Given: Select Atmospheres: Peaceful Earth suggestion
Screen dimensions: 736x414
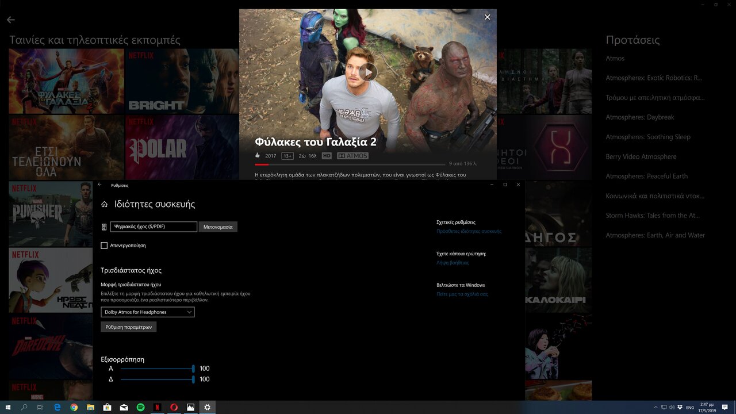Looking at the screenshot, I should 647,176.
